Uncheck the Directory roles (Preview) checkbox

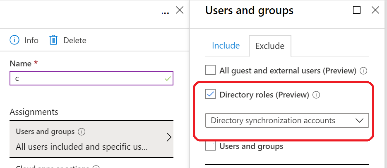tap(211, 95)
